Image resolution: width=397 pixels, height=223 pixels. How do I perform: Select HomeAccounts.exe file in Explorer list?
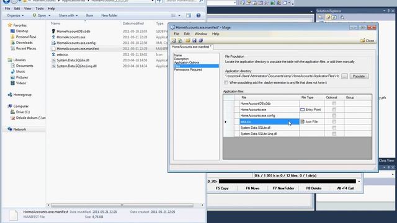[x=71, y=37]
